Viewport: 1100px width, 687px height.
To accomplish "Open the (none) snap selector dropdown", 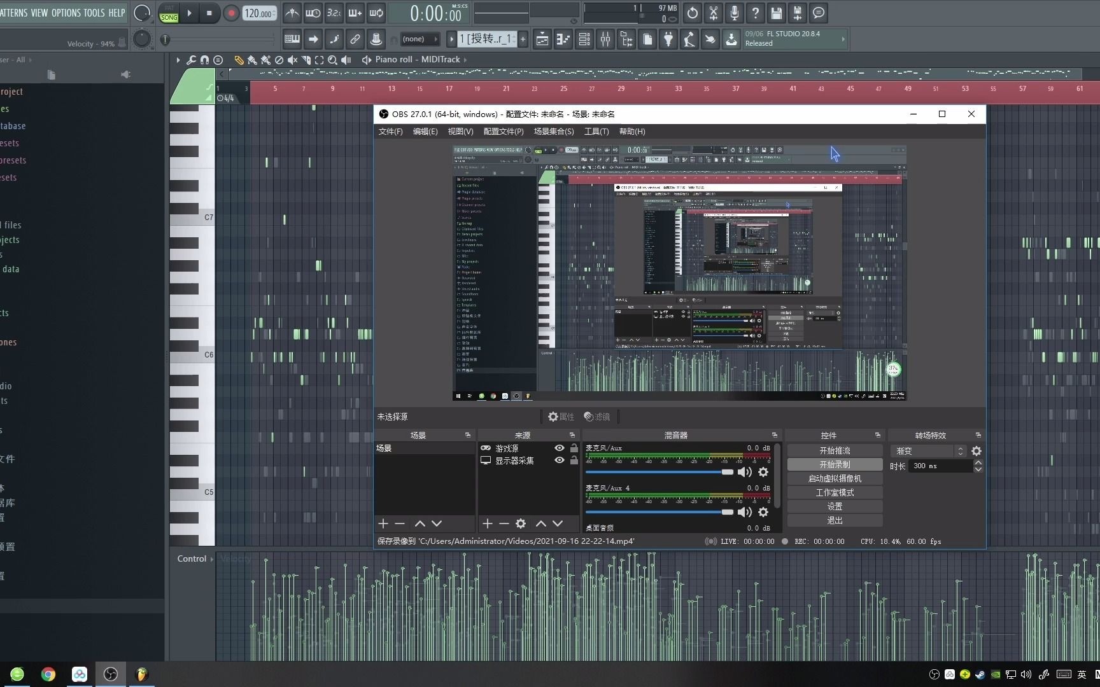I will pyautogui.click(x=420, y=39).
